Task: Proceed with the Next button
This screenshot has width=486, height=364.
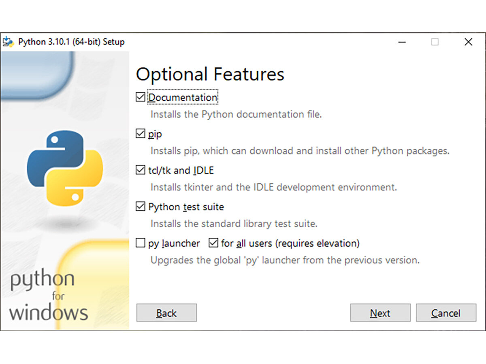Action: tap(380, 313)
